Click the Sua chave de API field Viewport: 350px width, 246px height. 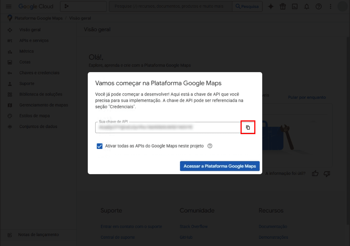pos(167,128)
